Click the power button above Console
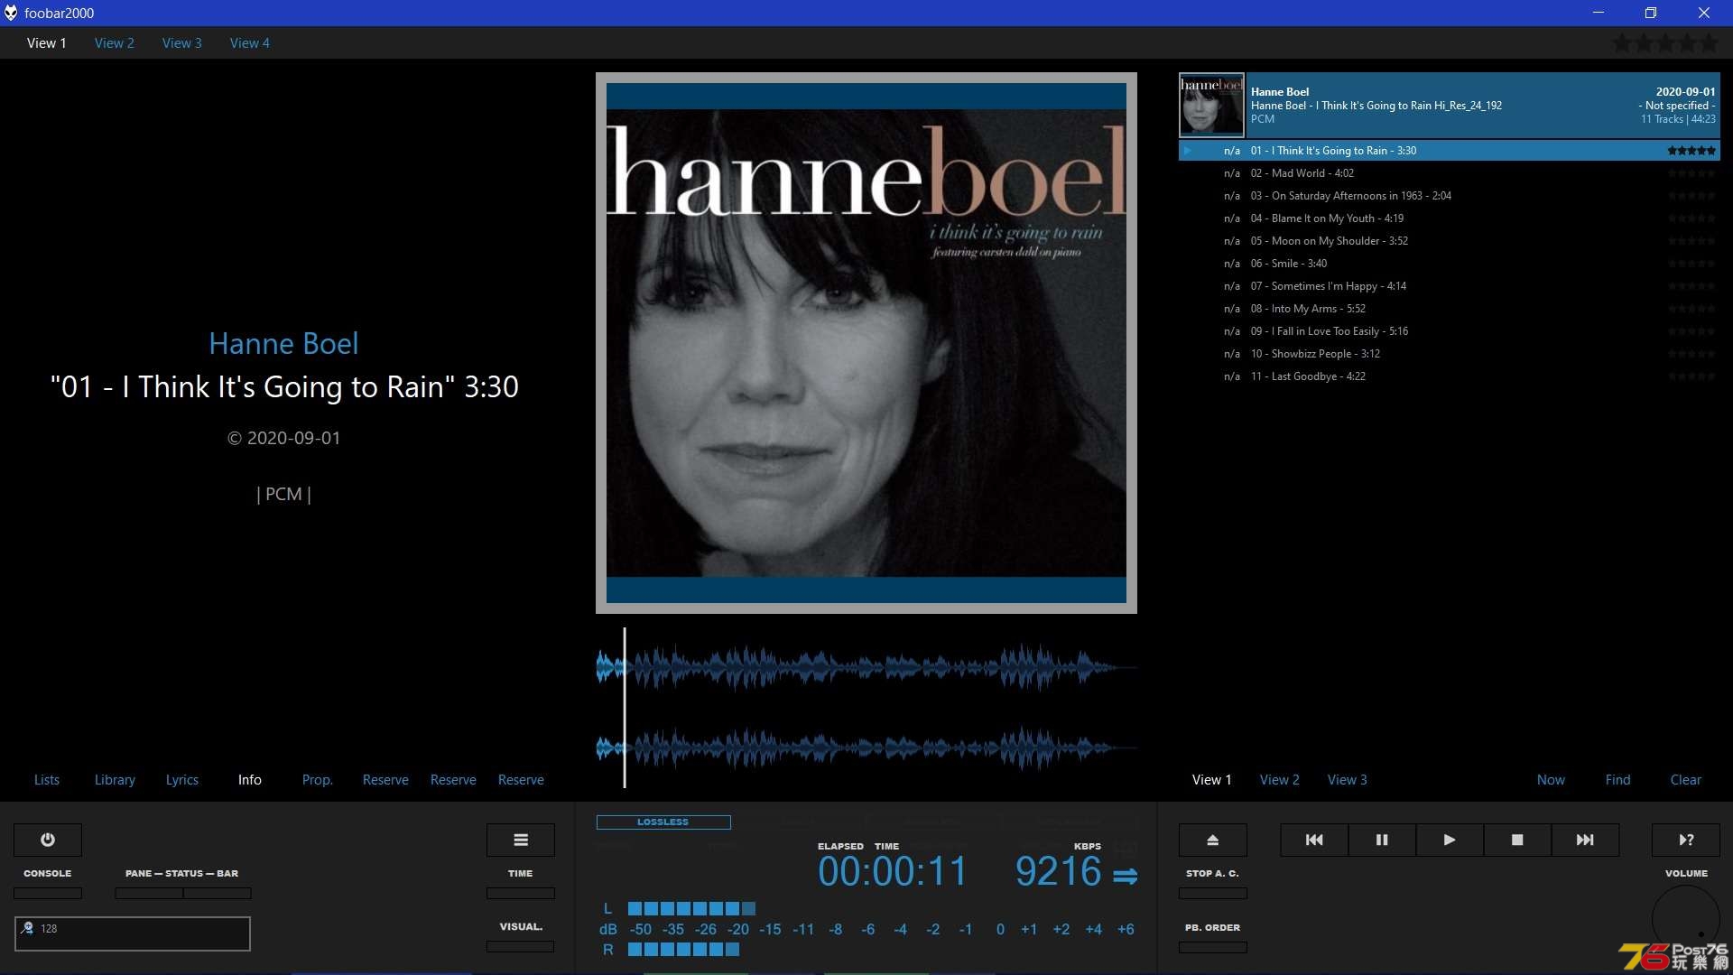Screen dimensions: 1733x975 (x=48, y=840)
